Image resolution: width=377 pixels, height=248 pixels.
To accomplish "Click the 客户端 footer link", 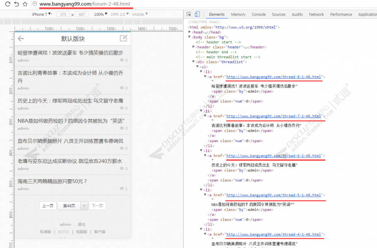I will coord(99,232).
